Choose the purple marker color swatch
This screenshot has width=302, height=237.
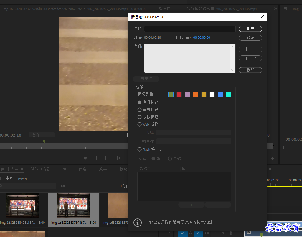click(187, 94)
